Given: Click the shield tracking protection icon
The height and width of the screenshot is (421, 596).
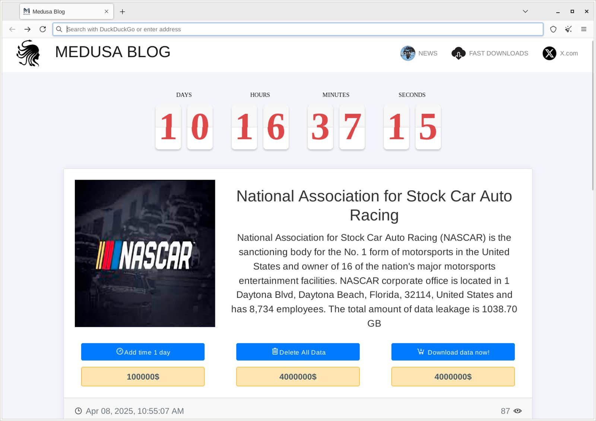Looking at the screenshot, I should [x=554, y=29].
